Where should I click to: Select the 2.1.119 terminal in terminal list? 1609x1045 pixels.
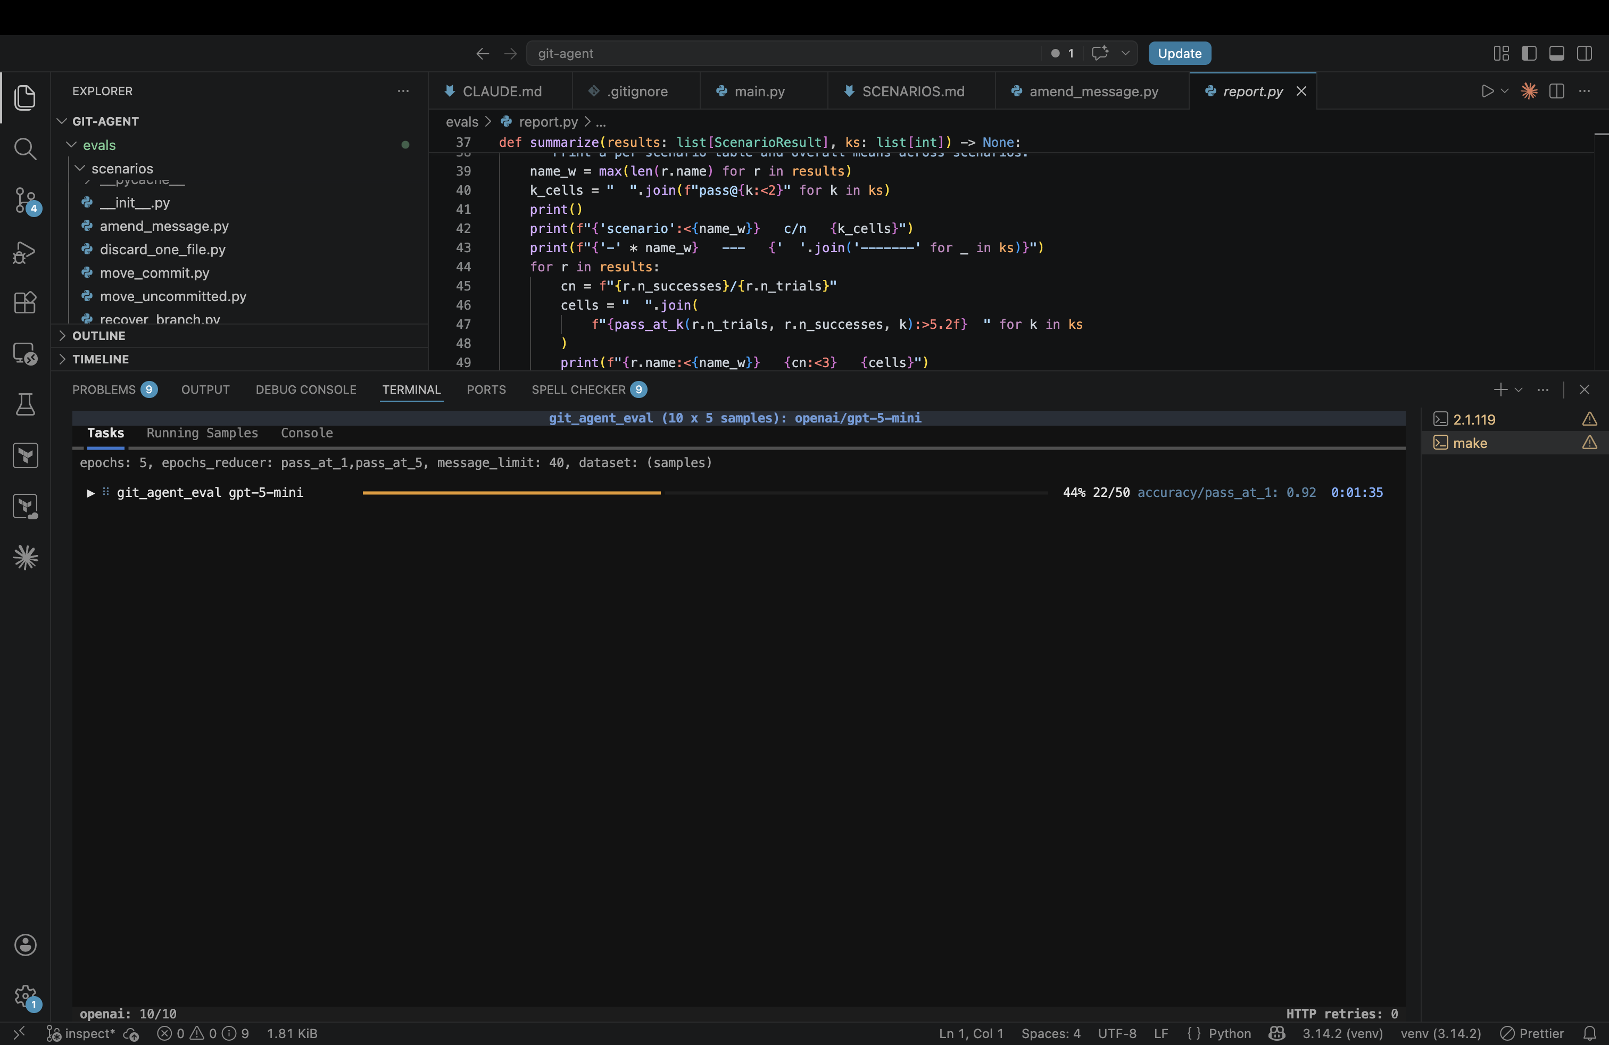pyautogui.click(x=1514, y=420)
